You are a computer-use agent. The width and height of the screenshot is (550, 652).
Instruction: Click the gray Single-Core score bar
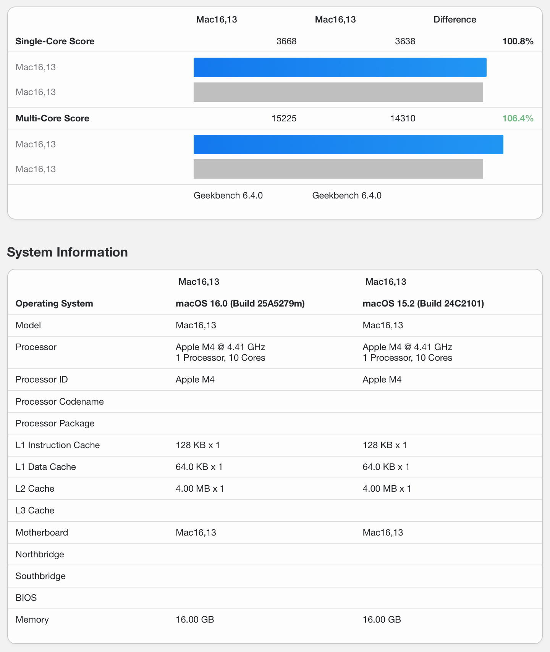(338, 92)
